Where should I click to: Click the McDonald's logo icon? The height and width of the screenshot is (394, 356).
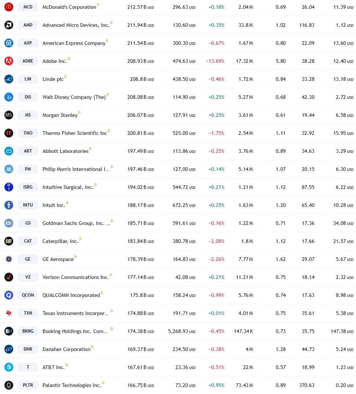9,7
